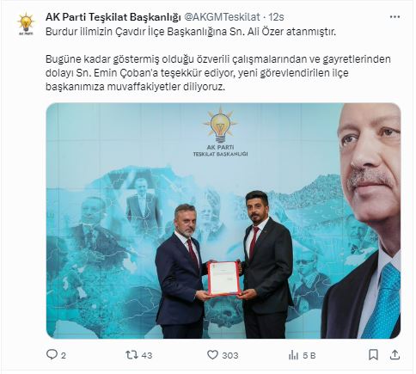Bookmark this tweet
The image size is (416, 374).
pos(373,355)
